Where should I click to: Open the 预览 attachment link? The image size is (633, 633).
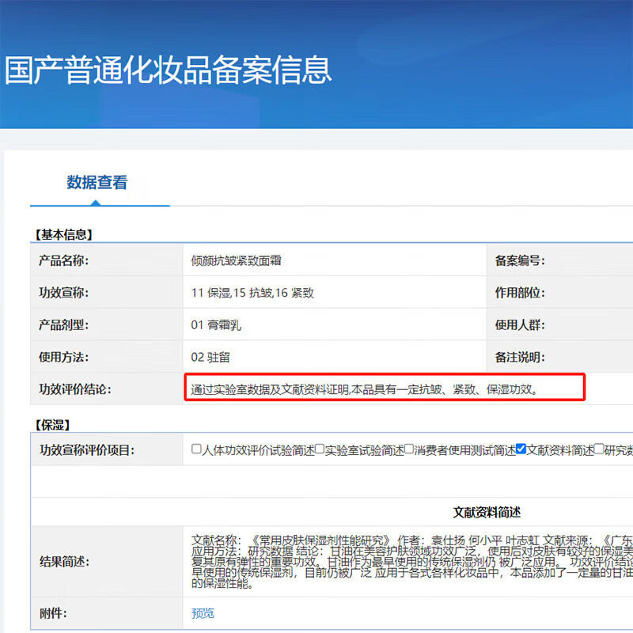point(203,613)
